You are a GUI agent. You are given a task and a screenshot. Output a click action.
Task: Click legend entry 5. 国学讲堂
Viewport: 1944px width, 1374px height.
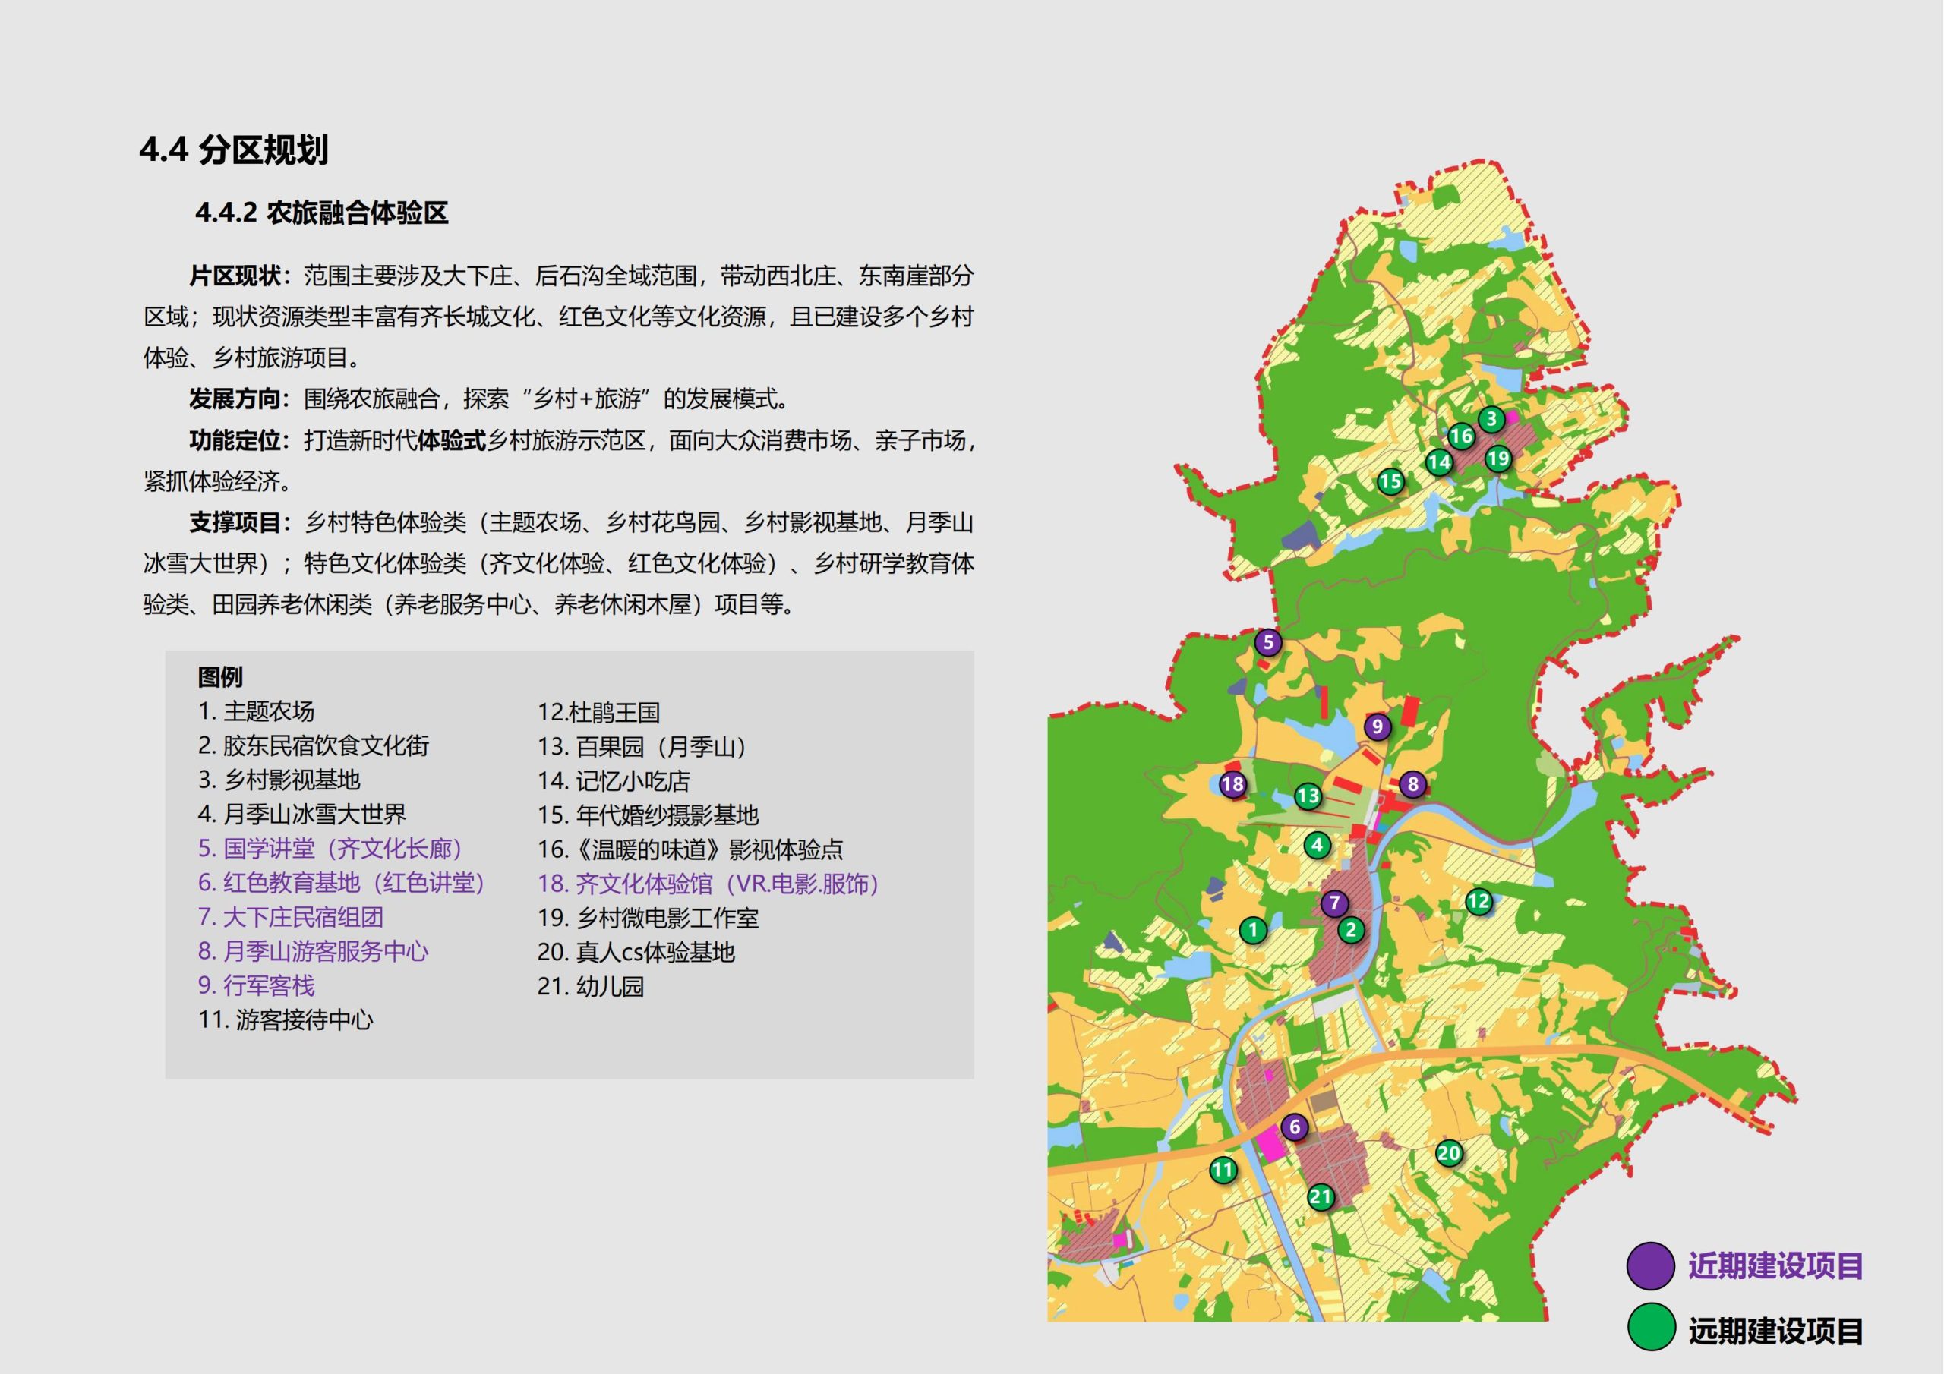330,848
